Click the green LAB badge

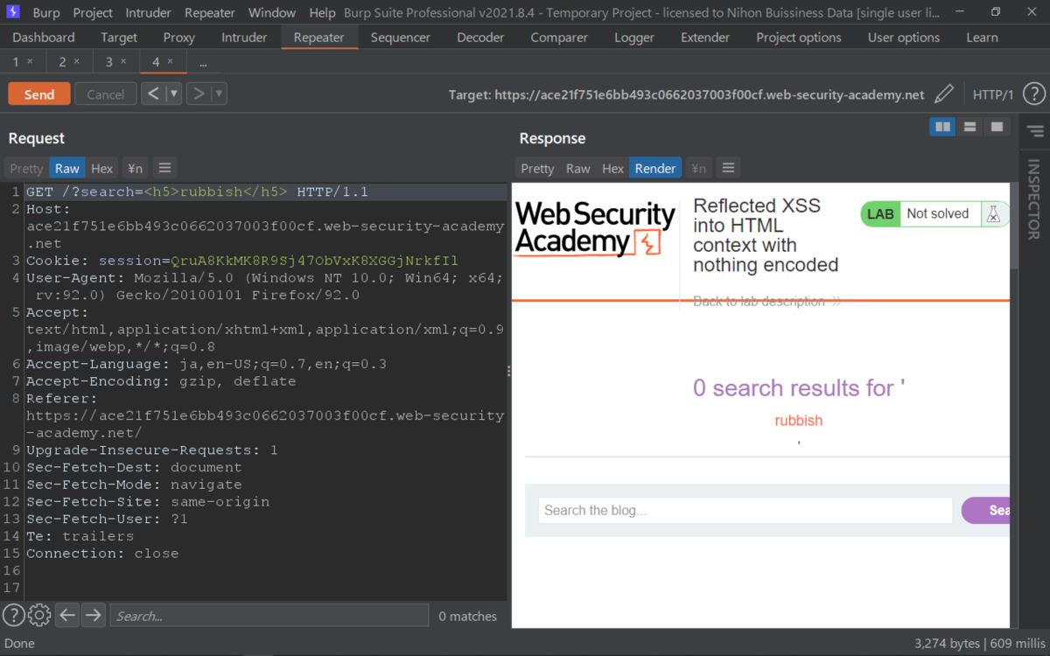pos(880,214)
